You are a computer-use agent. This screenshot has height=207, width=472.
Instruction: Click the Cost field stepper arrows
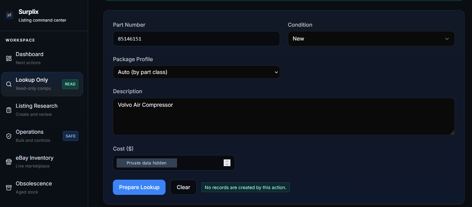pyautogui.click(x=227, y=163)
